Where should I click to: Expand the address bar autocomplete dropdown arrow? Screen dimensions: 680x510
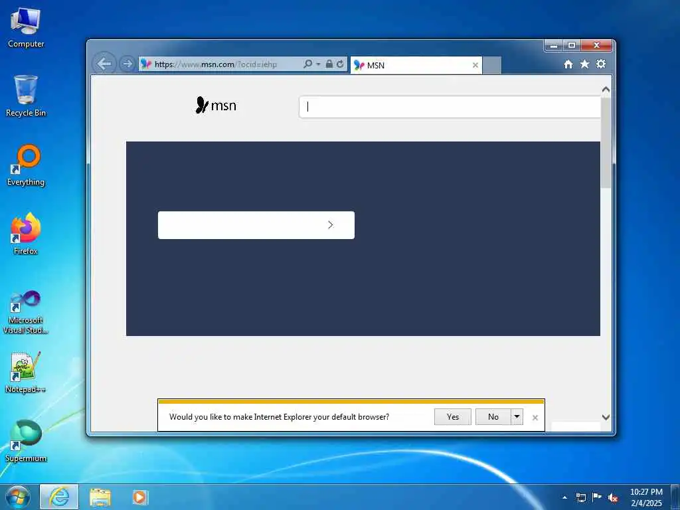(x=318, y=64)
